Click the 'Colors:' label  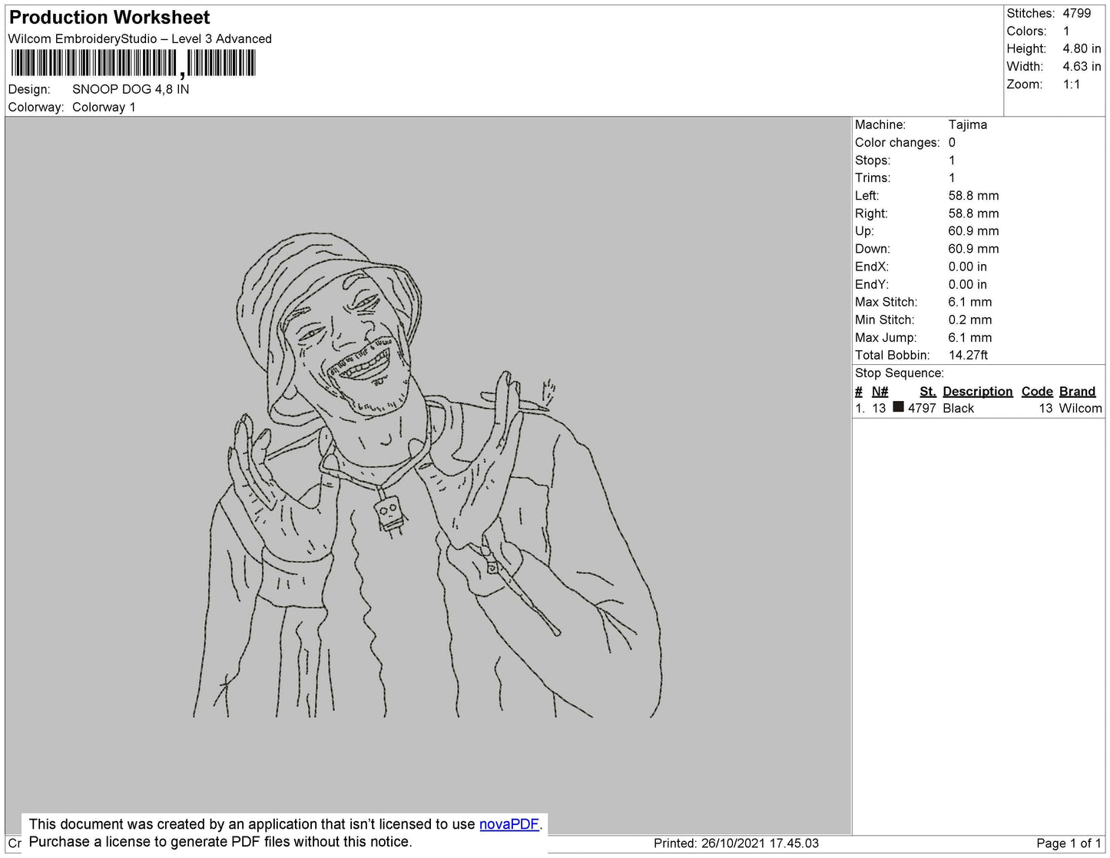coord(1027,31)
